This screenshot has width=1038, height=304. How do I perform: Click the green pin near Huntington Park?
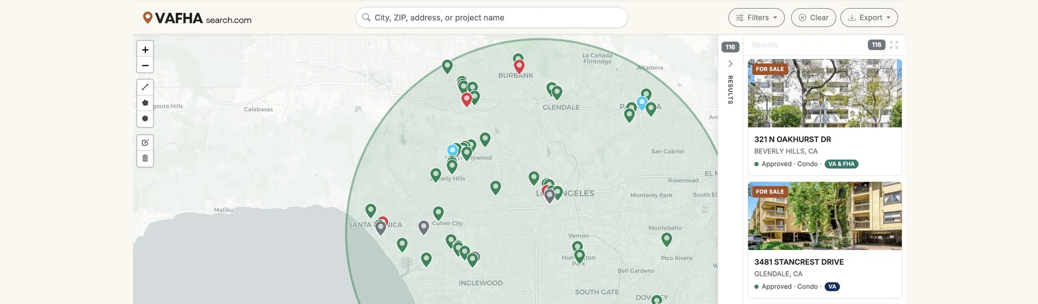pos(580,255)
